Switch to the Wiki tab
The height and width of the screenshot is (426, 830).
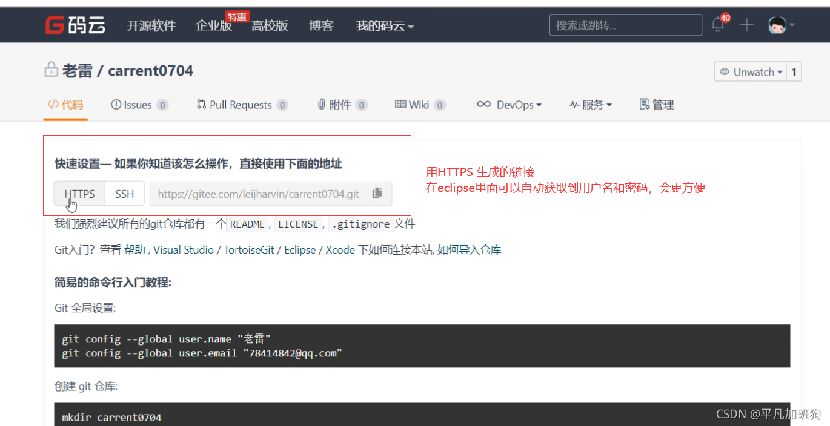tap(420, 105)
